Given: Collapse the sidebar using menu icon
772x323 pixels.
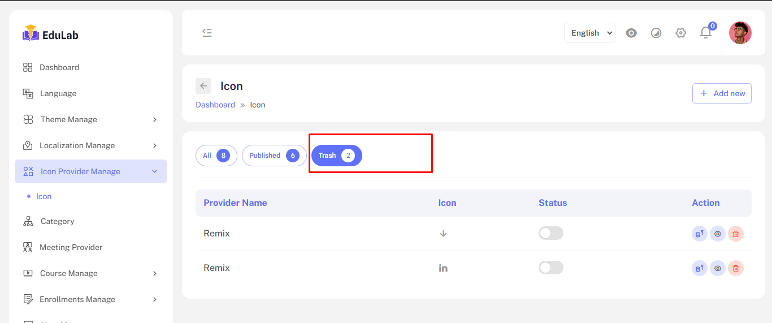Looking at the screenshot, I should coord(207,33).
